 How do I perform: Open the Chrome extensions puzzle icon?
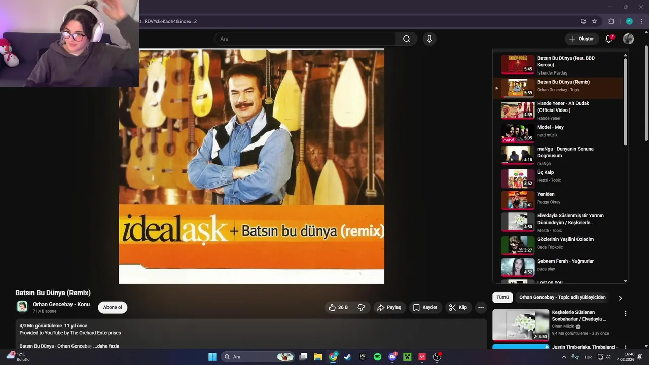(611, 21)
